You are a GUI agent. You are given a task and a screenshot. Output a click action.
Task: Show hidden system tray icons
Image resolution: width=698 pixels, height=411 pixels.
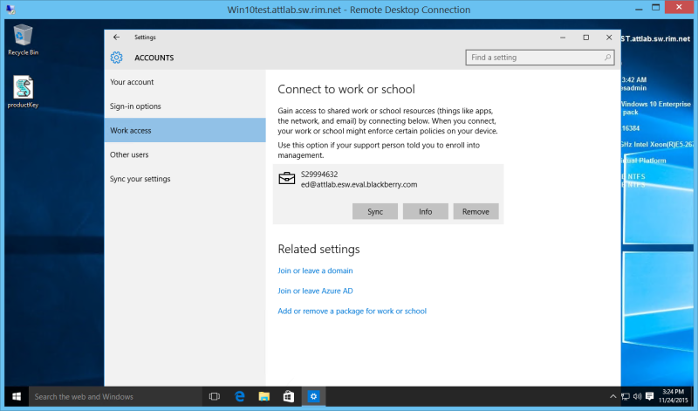613,396
